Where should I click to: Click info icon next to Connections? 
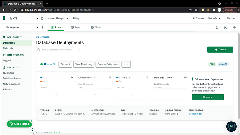pos(110,78)
